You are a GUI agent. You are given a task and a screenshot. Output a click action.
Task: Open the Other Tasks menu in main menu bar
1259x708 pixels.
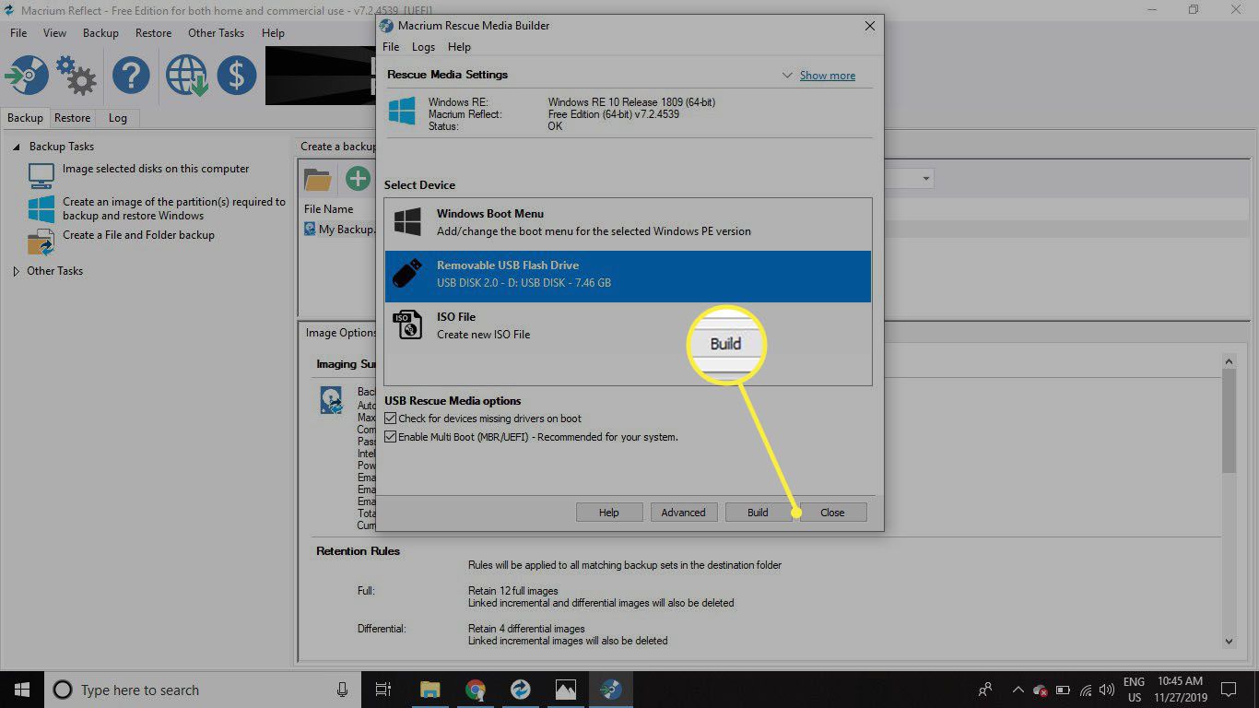216,32
